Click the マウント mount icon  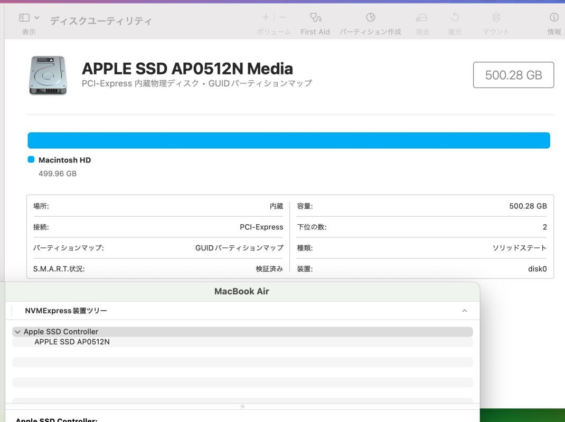(x=496, y=17)
